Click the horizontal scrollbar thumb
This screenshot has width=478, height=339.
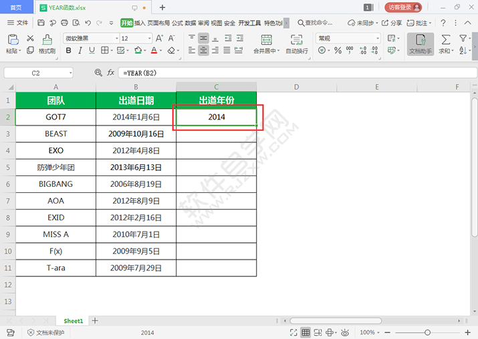coord(336,321)
